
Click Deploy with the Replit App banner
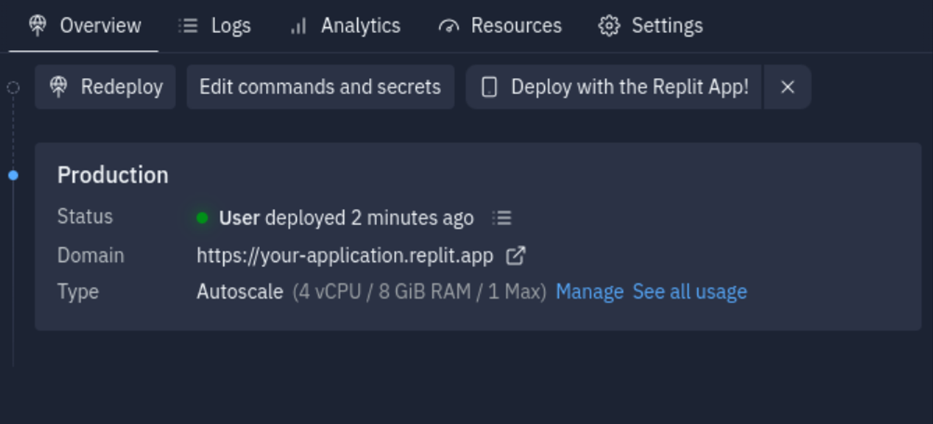pyautogui.click(x=614, y=87)
